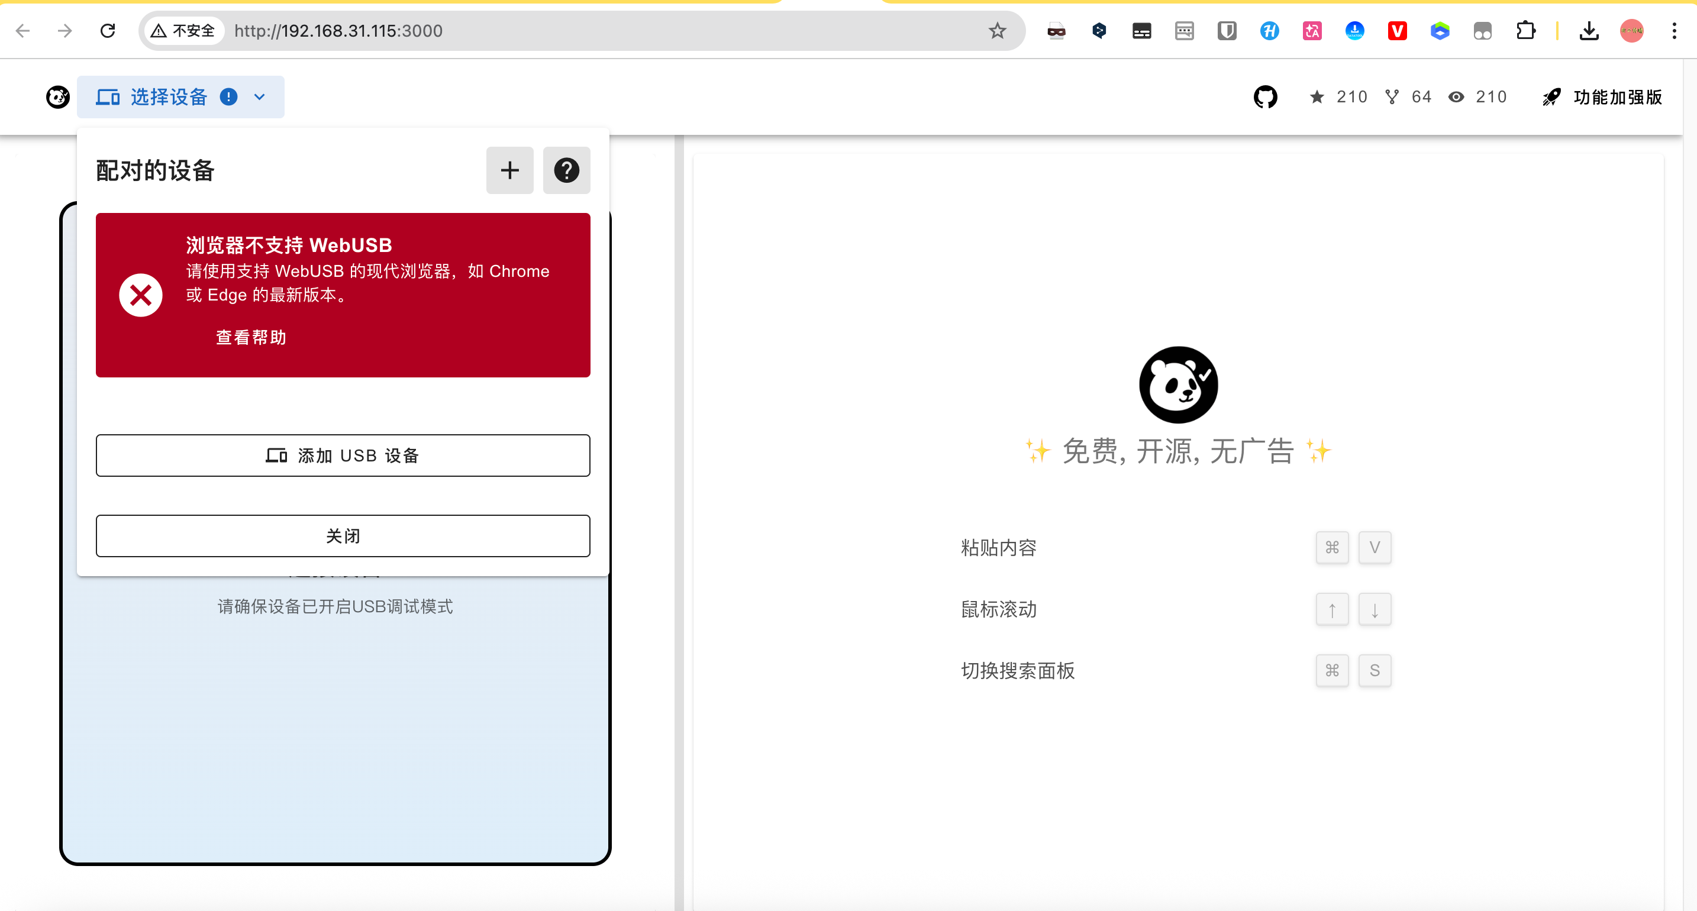Click the red V extension icon
Viewport: 1697px width, 911px height.
pos(1397,31)
